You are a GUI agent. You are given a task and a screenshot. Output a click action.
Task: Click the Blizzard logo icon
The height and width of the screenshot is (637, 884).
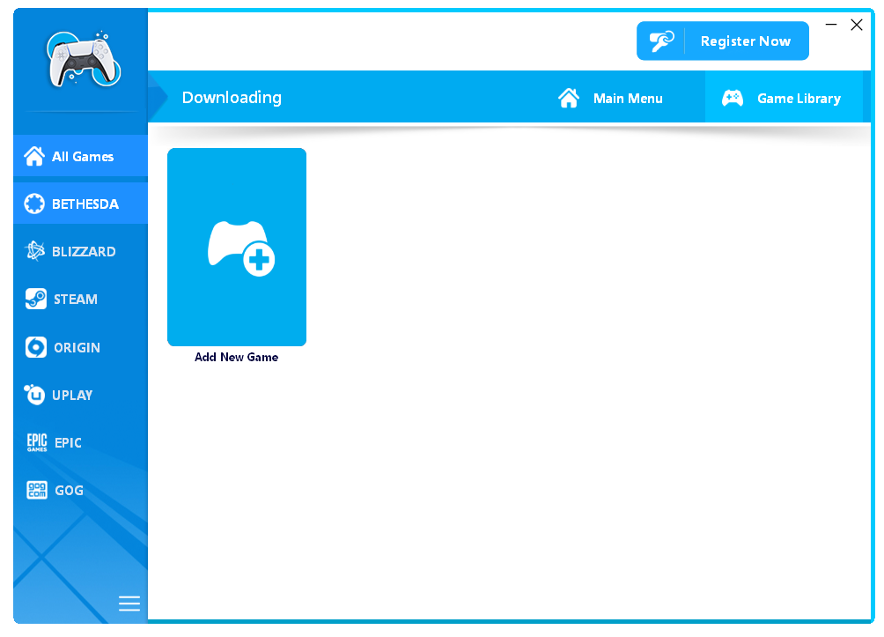34,251
